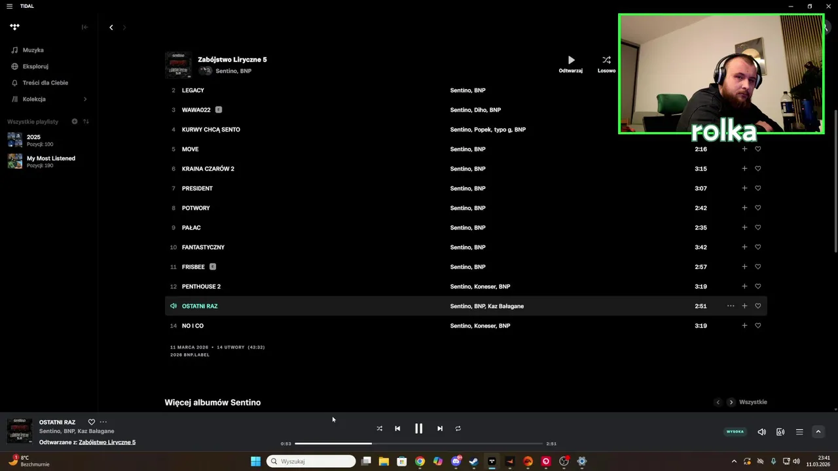Expand the now playing view chevron
Viewport: 838px width, 471px height.
818,432
